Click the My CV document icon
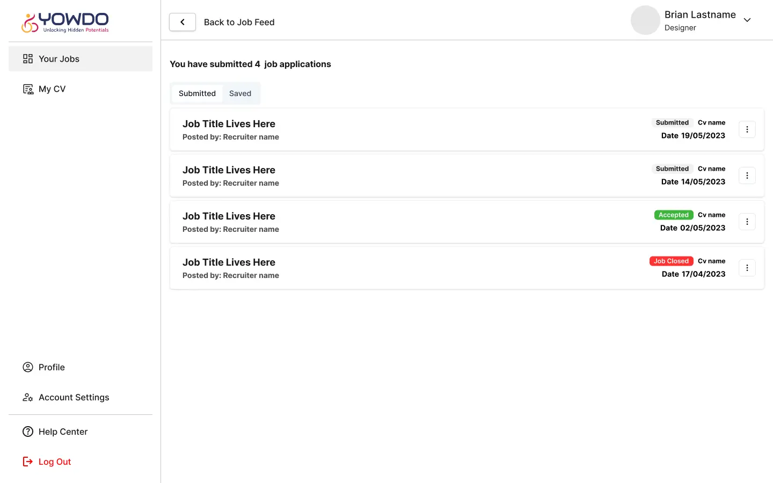Viewport: 773px width, 483px height. pos(28,89)
